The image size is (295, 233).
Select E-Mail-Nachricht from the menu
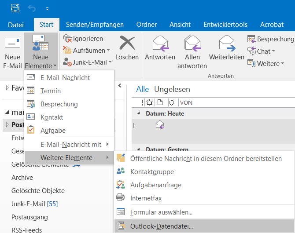click(69, 78)
